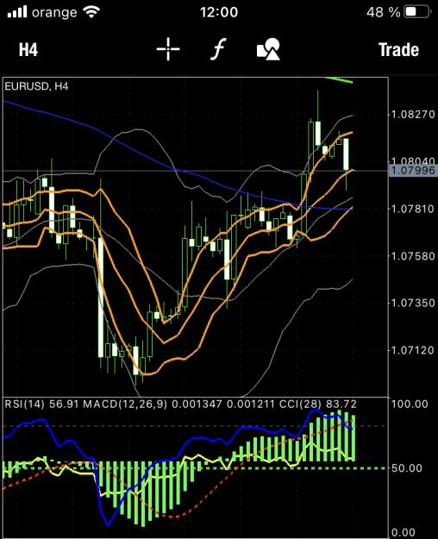438x539 pixels.
Task: Tap the 1.07350 price axis label
Action: tap(413, 304)
